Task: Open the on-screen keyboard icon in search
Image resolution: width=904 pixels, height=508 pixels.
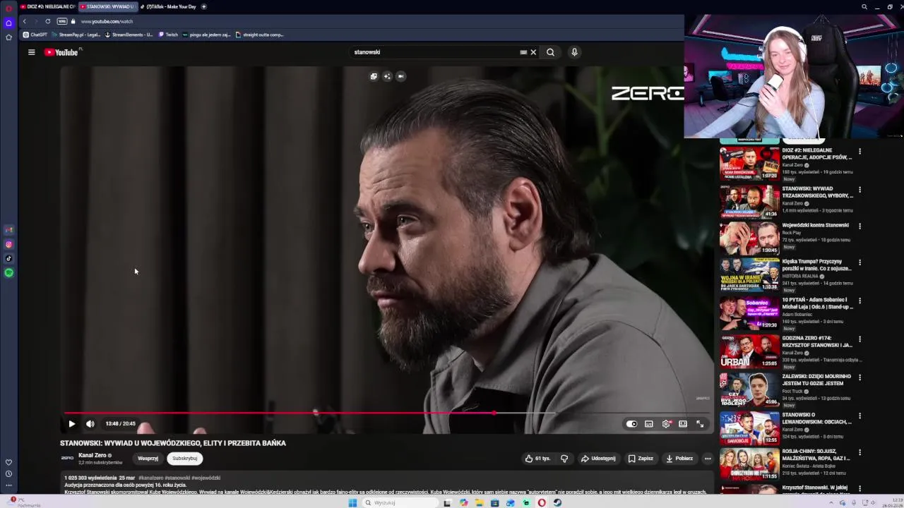Action: pyautogui.click(x=523, y=52)
